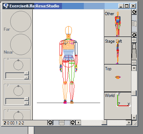143x134 pixels.
Task: Click the figure's blue-striped torso
Action: 68,54
